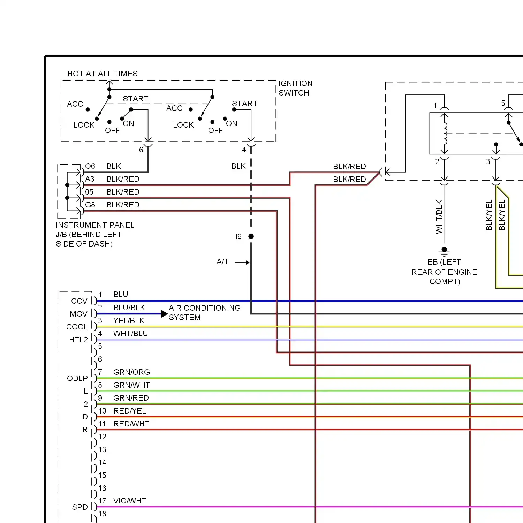Screen dimensions: 523x523
Task: Select the "O6" connector terminal label
Action: (90, 166)
